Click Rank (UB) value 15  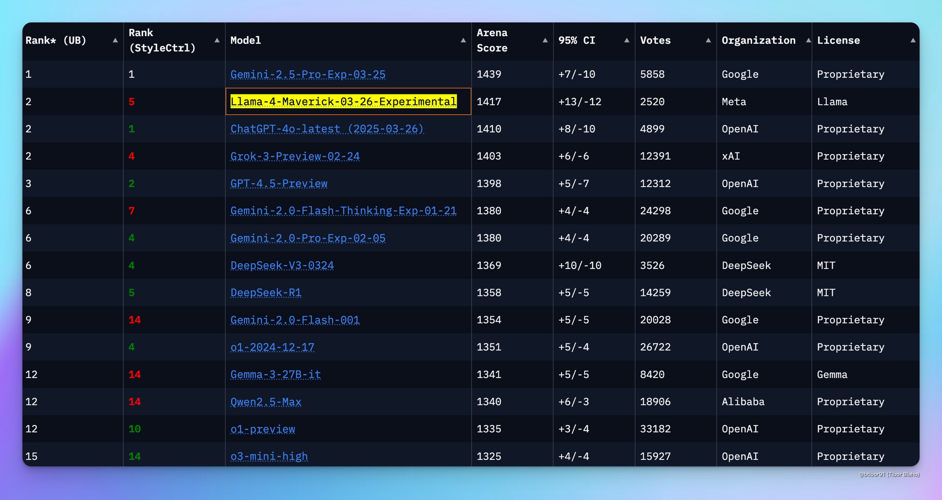31,456
